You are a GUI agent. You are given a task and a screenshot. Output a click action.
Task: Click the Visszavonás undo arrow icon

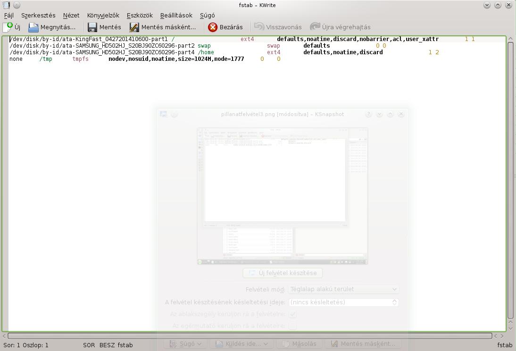click(259, 26)
